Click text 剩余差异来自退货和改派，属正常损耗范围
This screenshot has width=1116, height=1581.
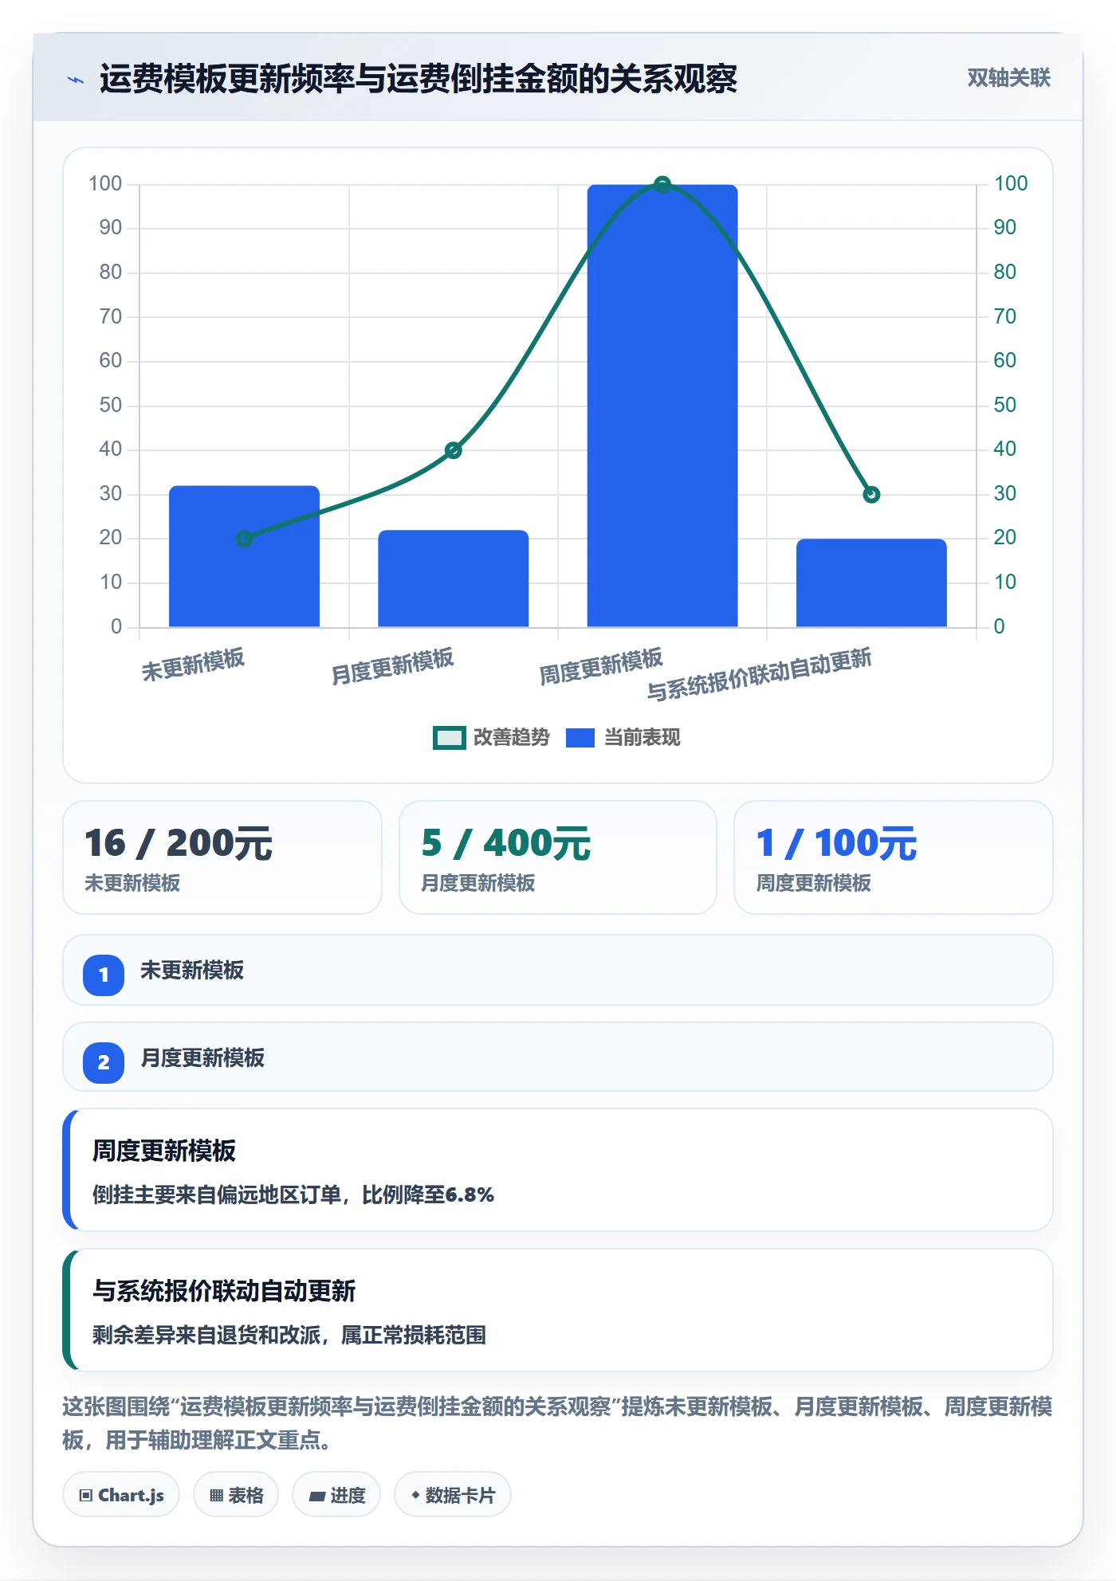click(x=289, y=1335)
